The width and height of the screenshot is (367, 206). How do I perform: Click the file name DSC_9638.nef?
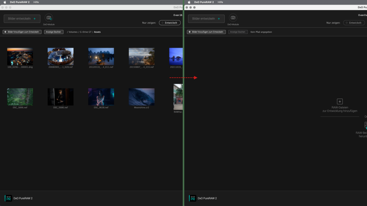(101, 107)
